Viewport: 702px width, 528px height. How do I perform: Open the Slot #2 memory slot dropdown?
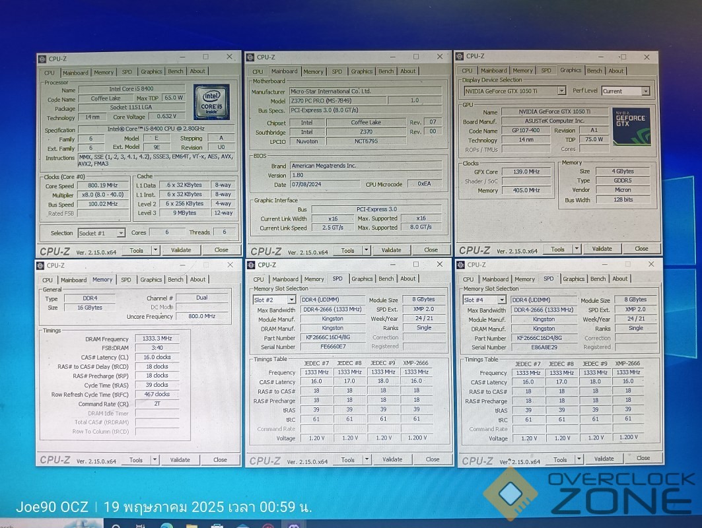tap(291, 300)
